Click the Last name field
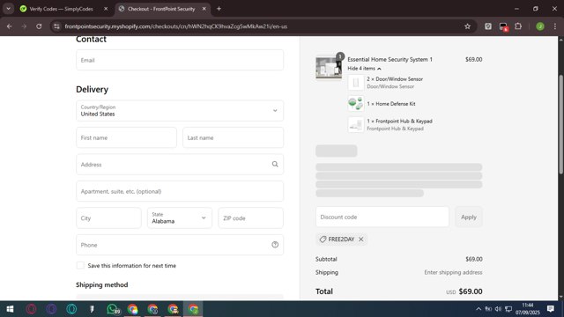This screenshot has height=317, width=564. (x=233, y=137)
